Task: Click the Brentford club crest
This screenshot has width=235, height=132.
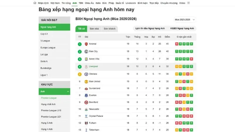Action: click(x=86, y=102)
